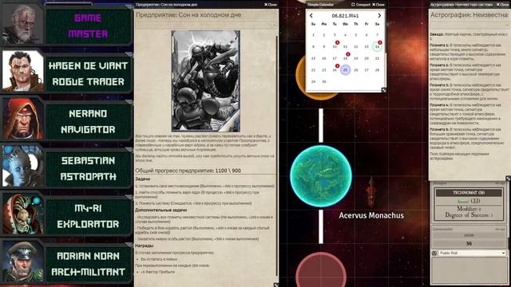Image resolution: width=511 pixels, height=287 pixels.
Task: Click the Задачи section heading
Action: pyautogui.click(x=143, y=179)
